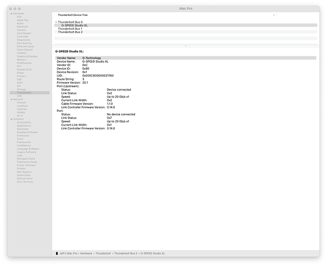
Task: Open NVMExpress in the sidebar
Action: point(24,63)
